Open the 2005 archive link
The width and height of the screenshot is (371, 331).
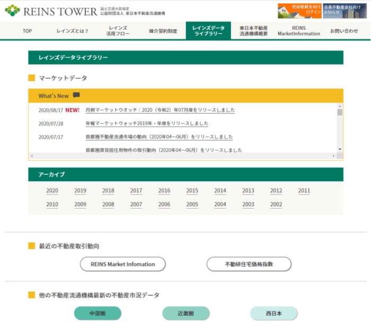pyautogui.click(x=192, y=204)
